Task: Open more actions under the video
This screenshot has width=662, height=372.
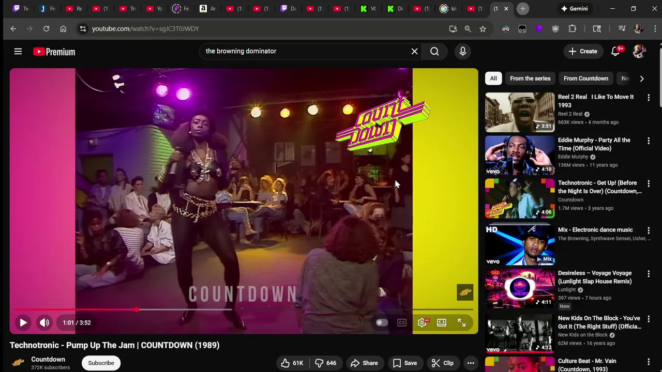Action: (471, 363)
